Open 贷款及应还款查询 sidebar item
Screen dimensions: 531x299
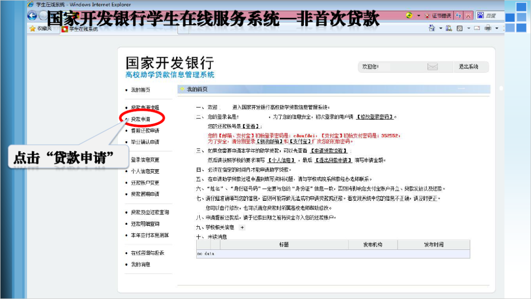tap(149, 212)
